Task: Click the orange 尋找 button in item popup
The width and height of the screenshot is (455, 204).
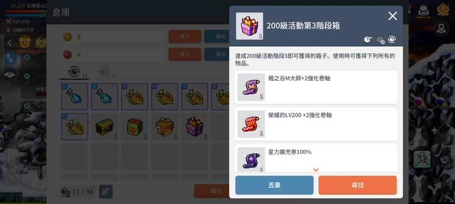Action: point(357,185)
